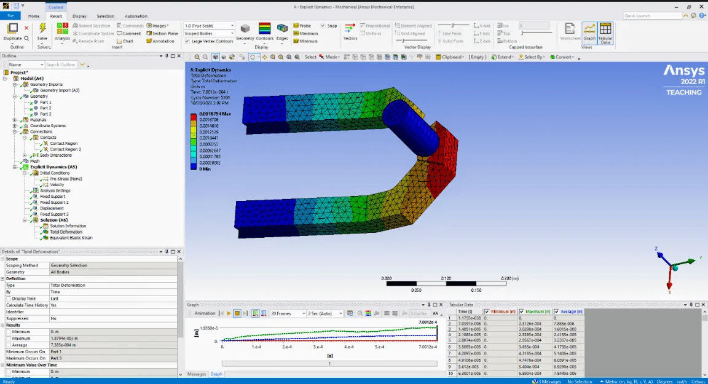The height and width of the screenshot is (384, 708).
Task: Insert a Section Plane
Action: (162, 33)
